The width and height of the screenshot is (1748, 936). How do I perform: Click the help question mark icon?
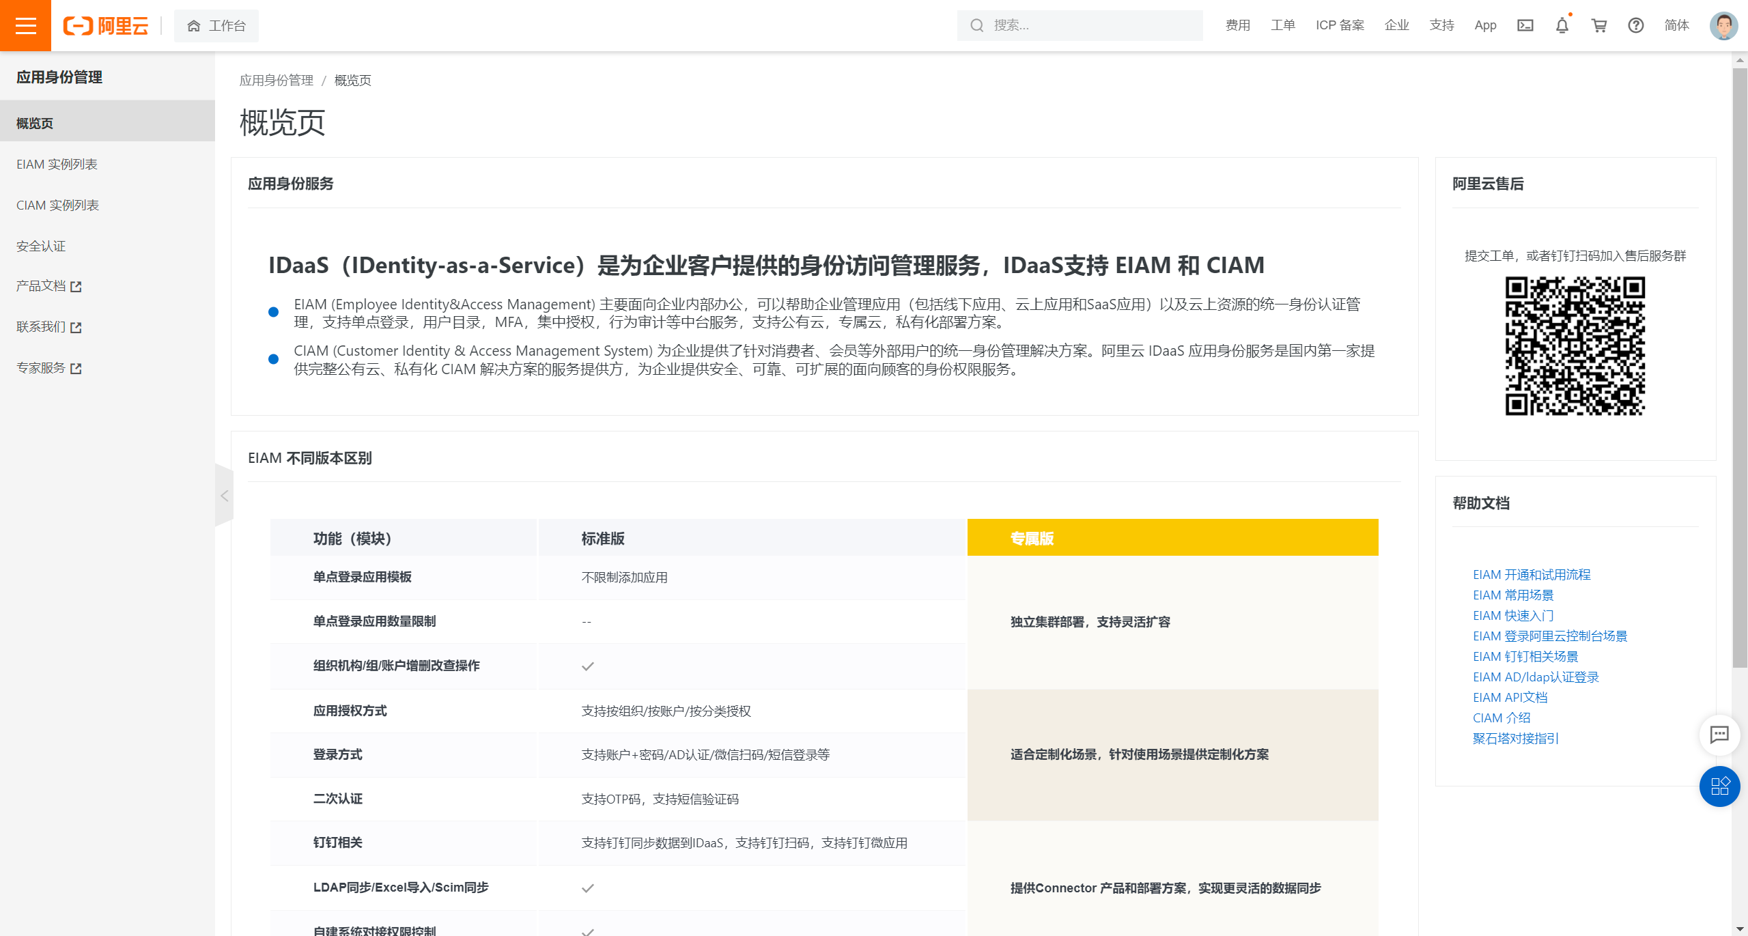(1636, 25)
